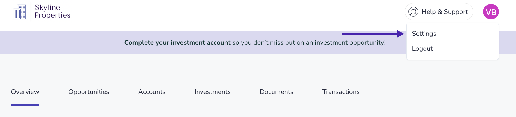
Task: Select Settings from the profile dropdown
Action: pos(424,34)
